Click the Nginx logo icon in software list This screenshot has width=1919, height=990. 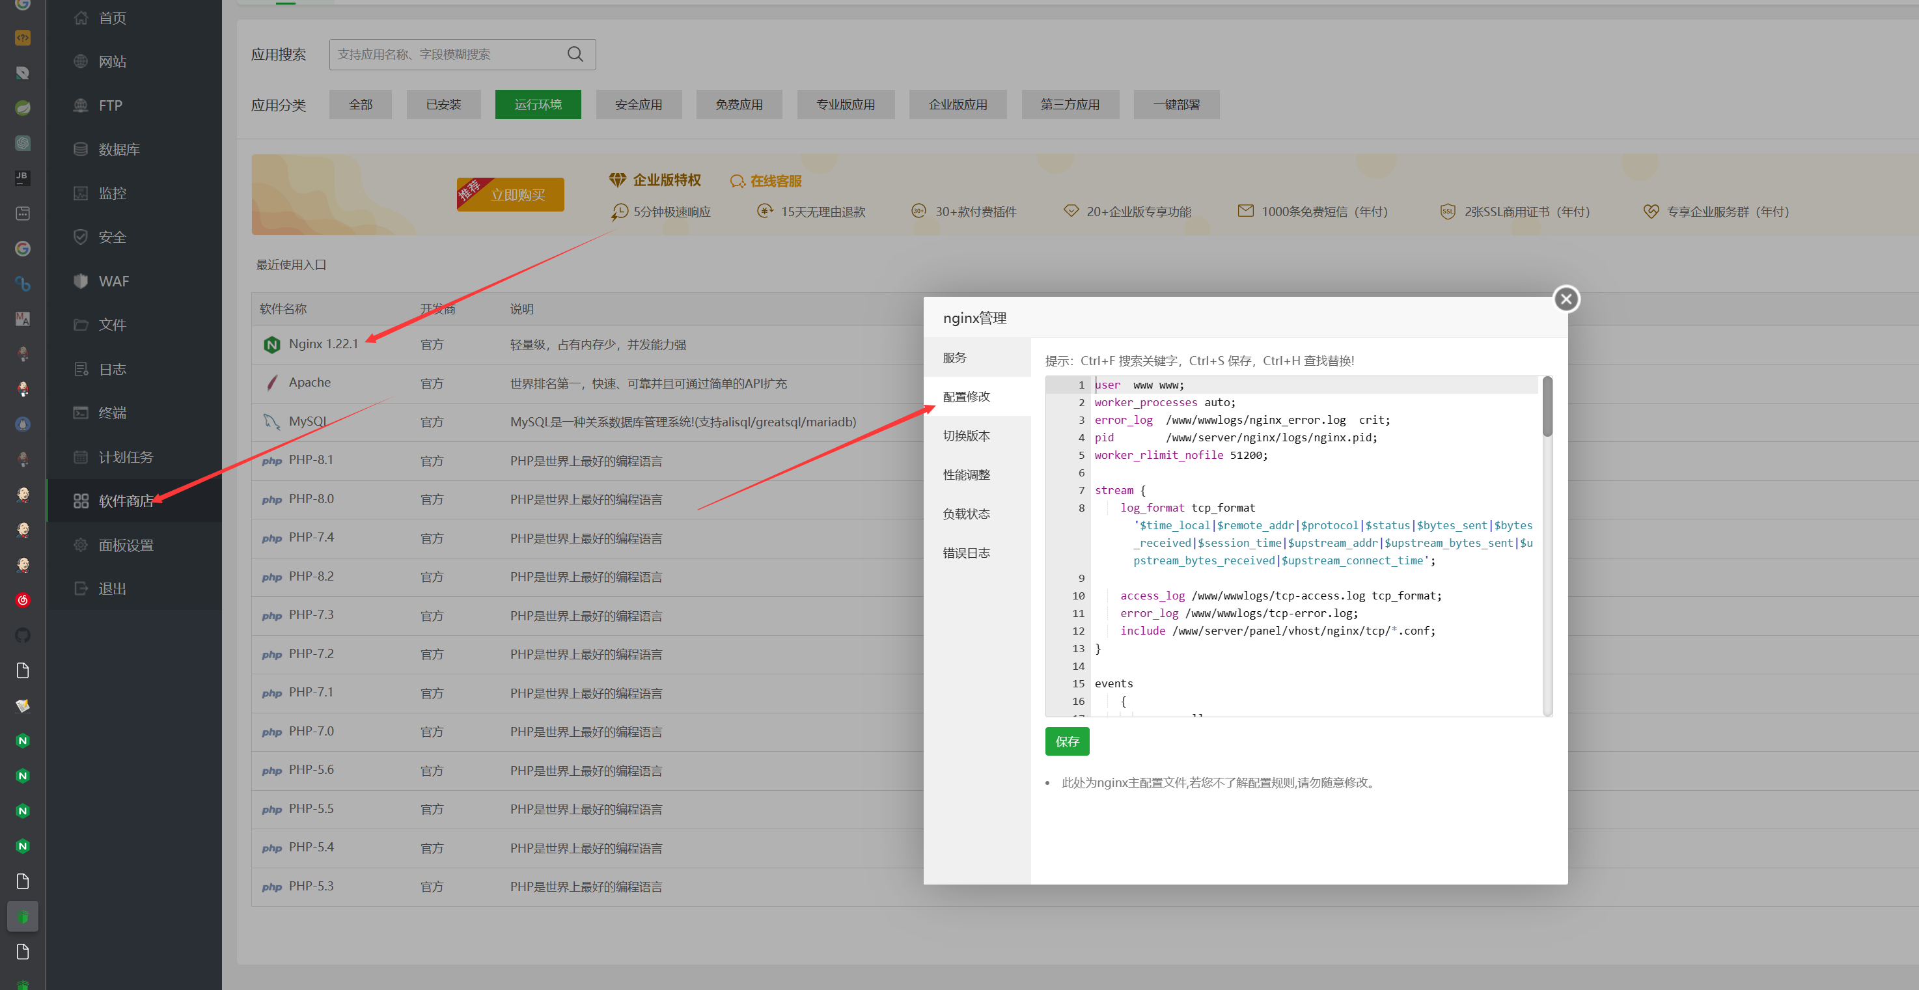tap(271, 344)
